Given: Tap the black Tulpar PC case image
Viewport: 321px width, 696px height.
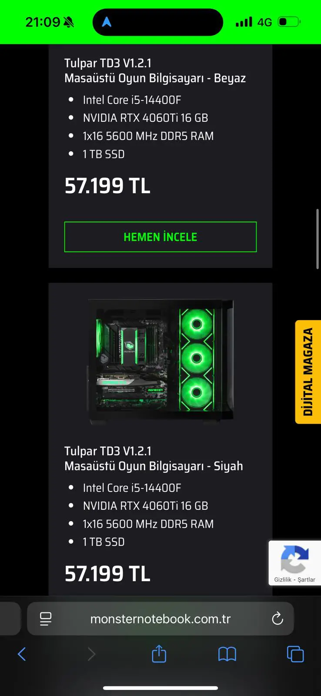Looking at the screenshot, I should [160, 360].
